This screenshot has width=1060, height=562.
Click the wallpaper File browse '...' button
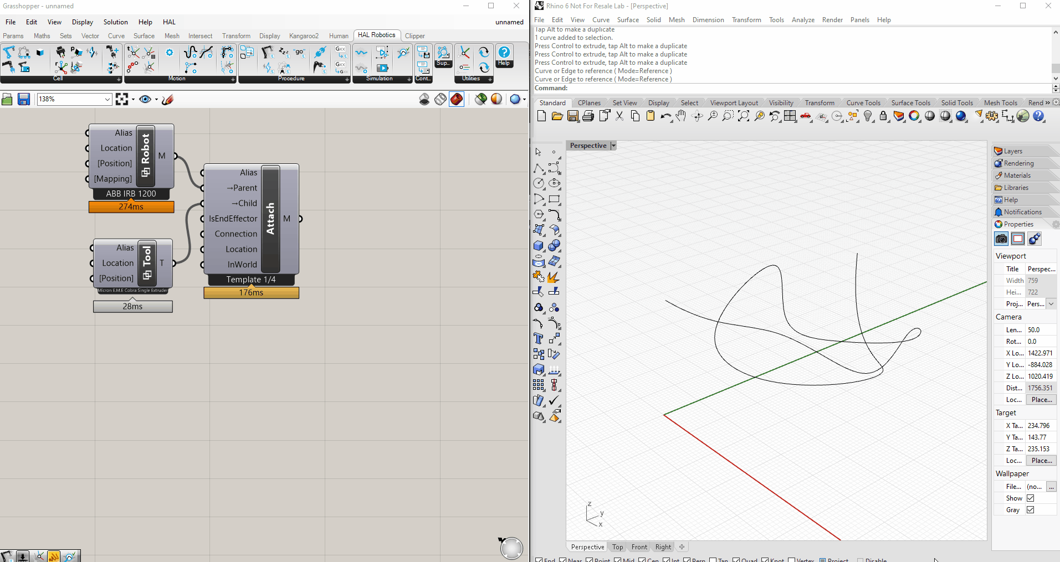(x=1051, y=486)
